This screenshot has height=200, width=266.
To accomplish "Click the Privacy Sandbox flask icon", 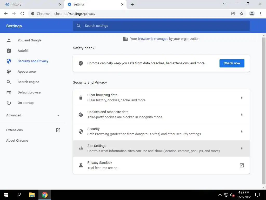I will coord(81,165).
